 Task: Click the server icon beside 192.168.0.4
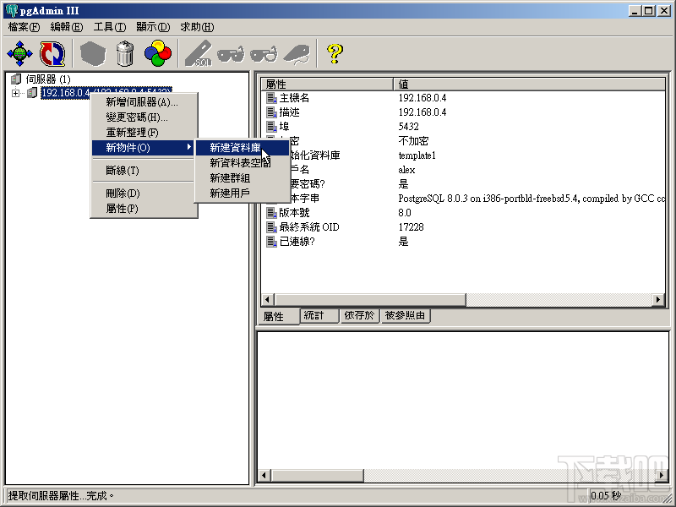31,93
